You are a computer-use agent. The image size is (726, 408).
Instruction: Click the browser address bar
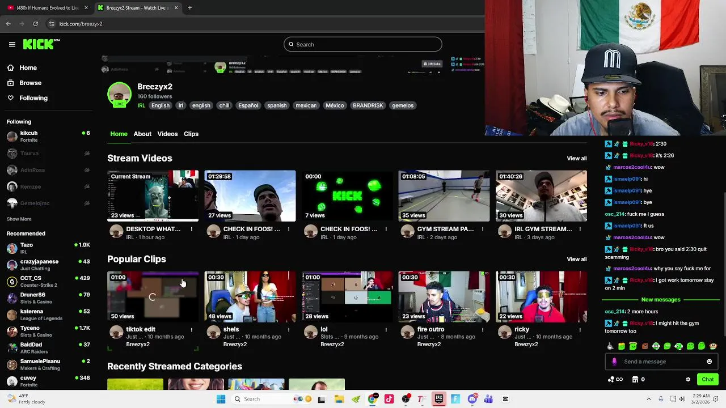[261, 24]
